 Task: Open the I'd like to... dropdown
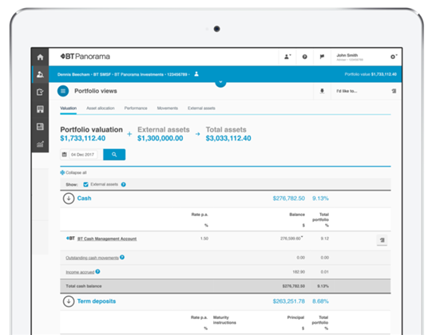point(367,91)
